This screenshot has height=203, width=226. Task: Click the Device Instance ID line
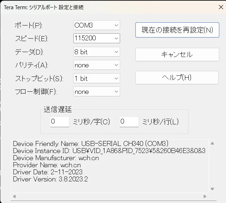[109, 151]
